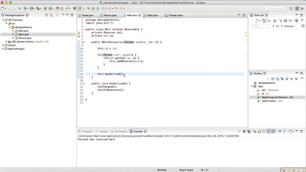Click the Debug bug icon in toolbar
The height and width of the screenshot is (172, 306).
coord(25,9)
